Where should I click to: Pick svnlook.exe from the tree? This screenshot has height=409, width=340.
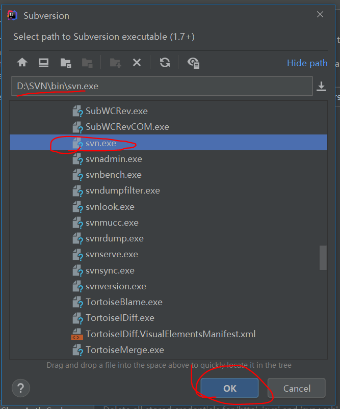point(168,207)
